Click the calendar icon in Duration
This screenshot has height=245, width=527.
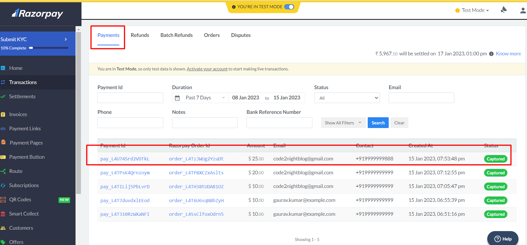click(177, 98)
